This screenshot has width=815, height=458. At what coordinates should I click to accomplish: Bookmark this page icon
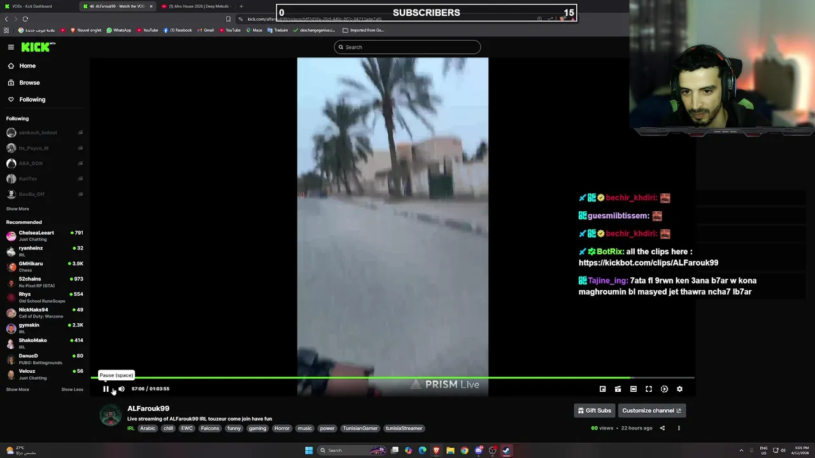[228, 19]
